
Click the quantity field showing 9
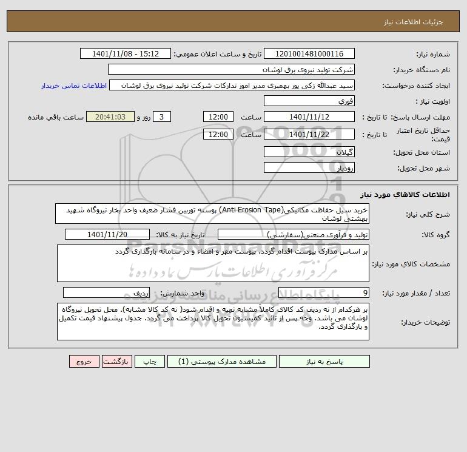pyautogui.click(x=324, y=292)
